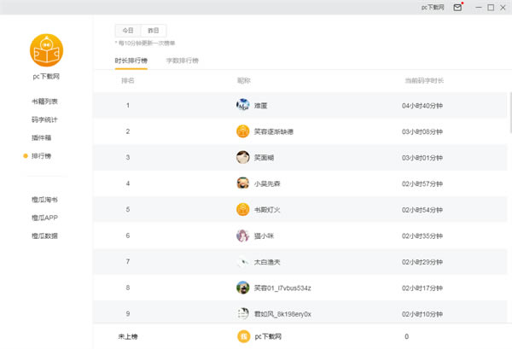Open the 橙瓜APP link
This screenshot has width=512, height=349.
pyautogui.click(x=45, y=218)
